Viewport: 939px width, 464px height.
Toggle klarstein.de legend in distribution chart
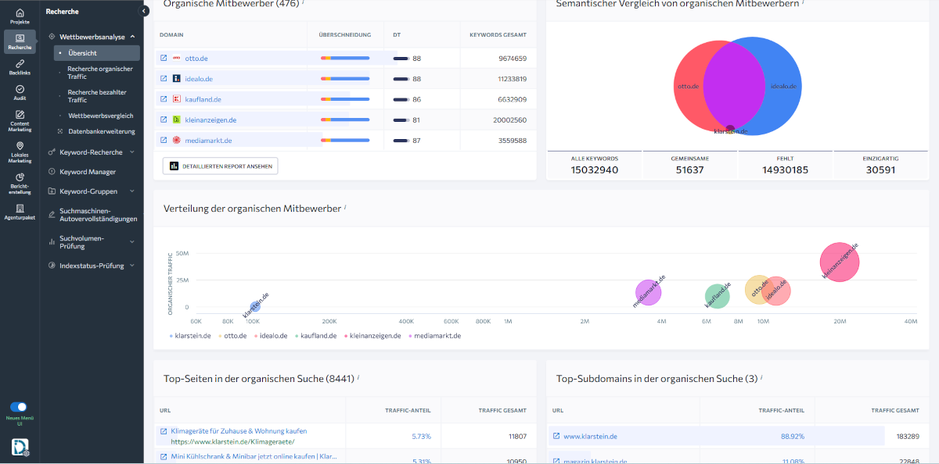pos(190,336)
